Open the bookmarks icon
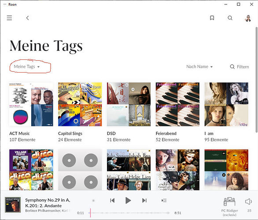This screenshot has height=220, width=258. pos(212,18)
